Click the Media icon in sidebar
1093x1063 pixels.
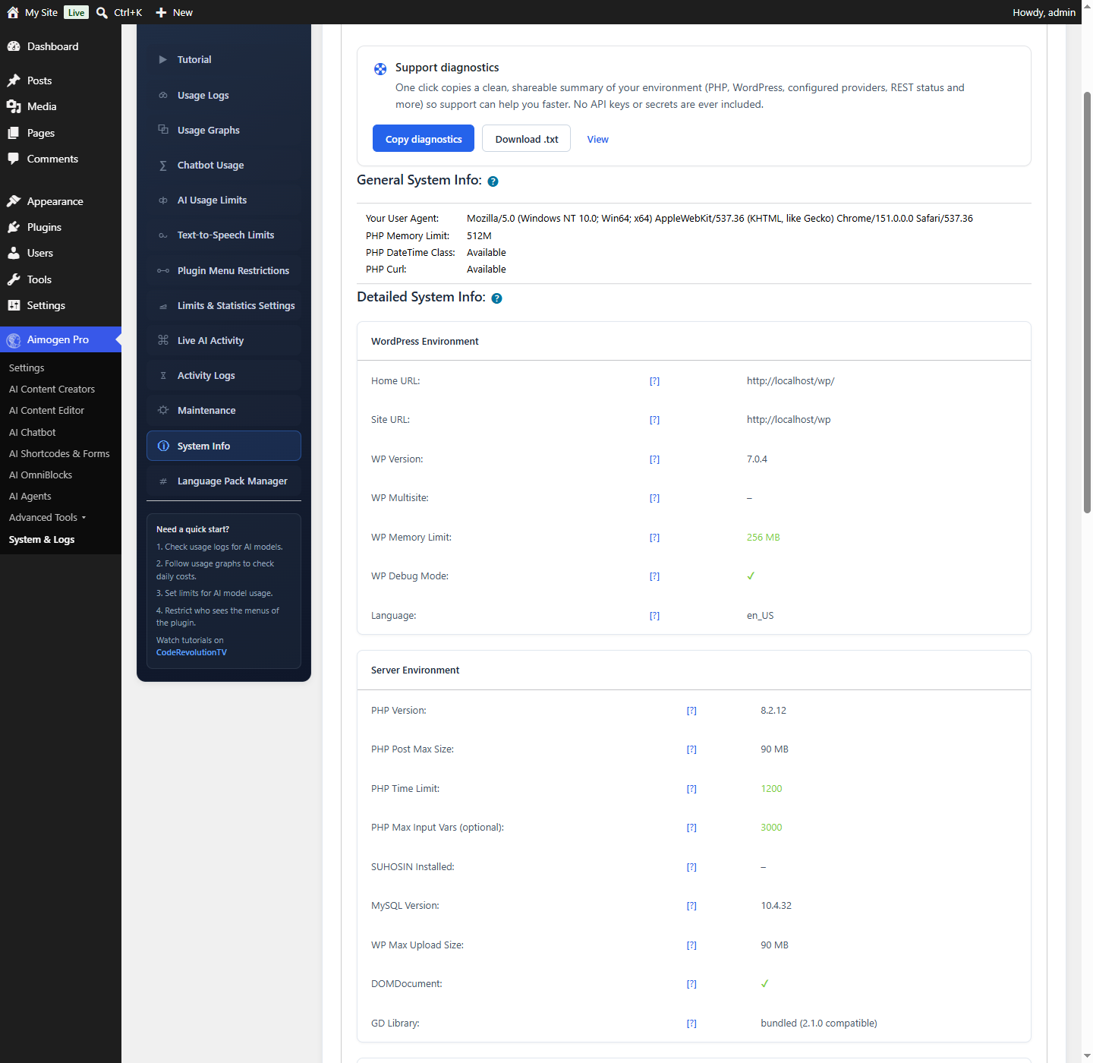click(x=14, y=106)
